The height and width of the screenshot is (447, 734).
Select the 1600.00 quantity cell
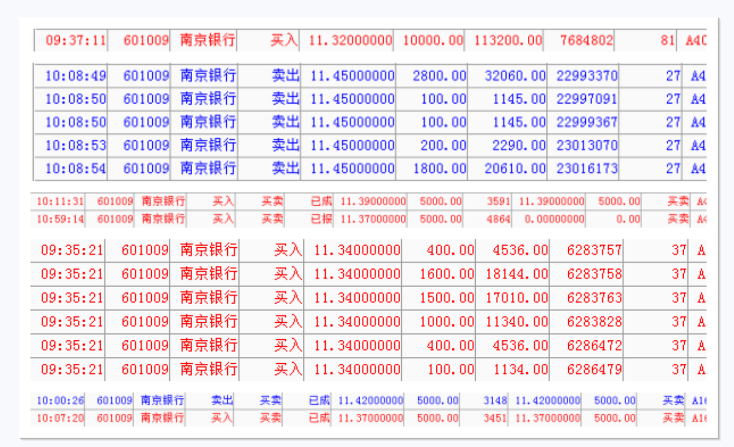tap(447, 274)
